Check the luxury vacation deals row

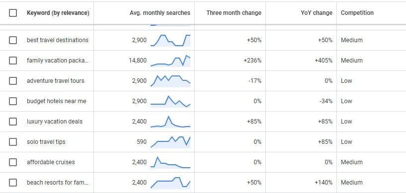tap(13, 122)
